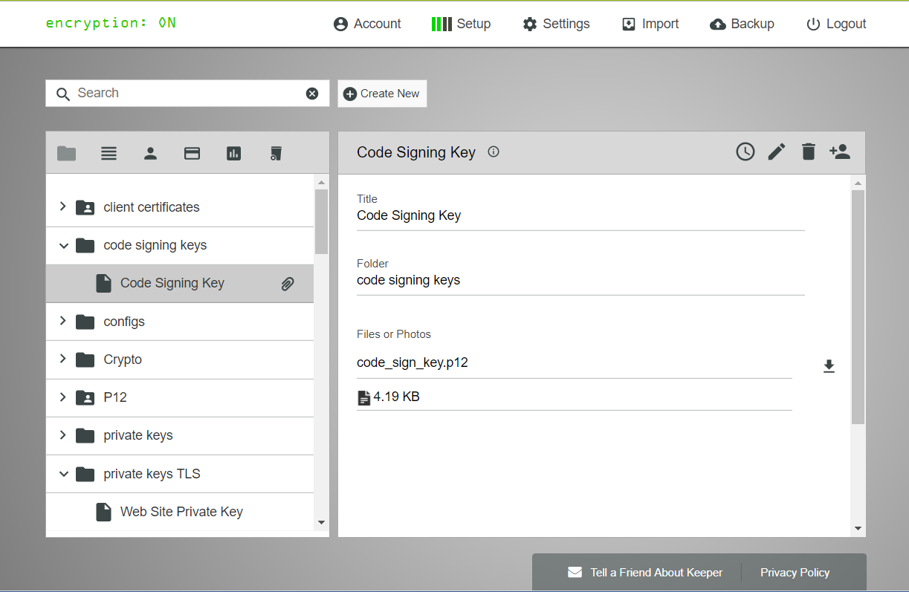
Task: Clear the search field
Action: [x=312, y=94]
